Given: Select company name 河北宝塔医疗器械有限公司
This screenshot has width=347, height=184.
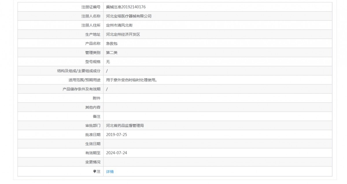Looking at the screenshot, I should 129,16.
